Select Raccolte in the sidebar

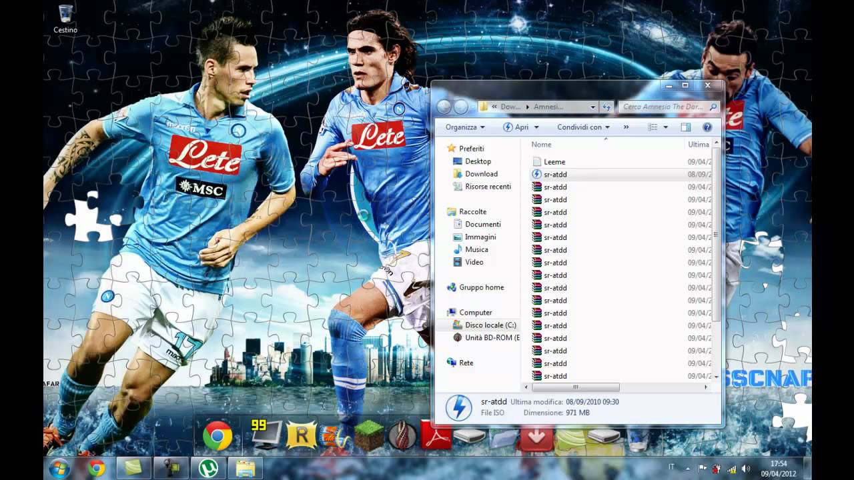(472, 211)
